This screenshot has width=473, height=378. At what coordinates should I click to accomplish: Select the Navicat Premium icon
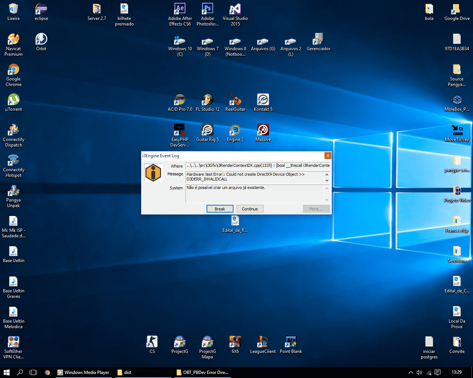coord(14,45)
